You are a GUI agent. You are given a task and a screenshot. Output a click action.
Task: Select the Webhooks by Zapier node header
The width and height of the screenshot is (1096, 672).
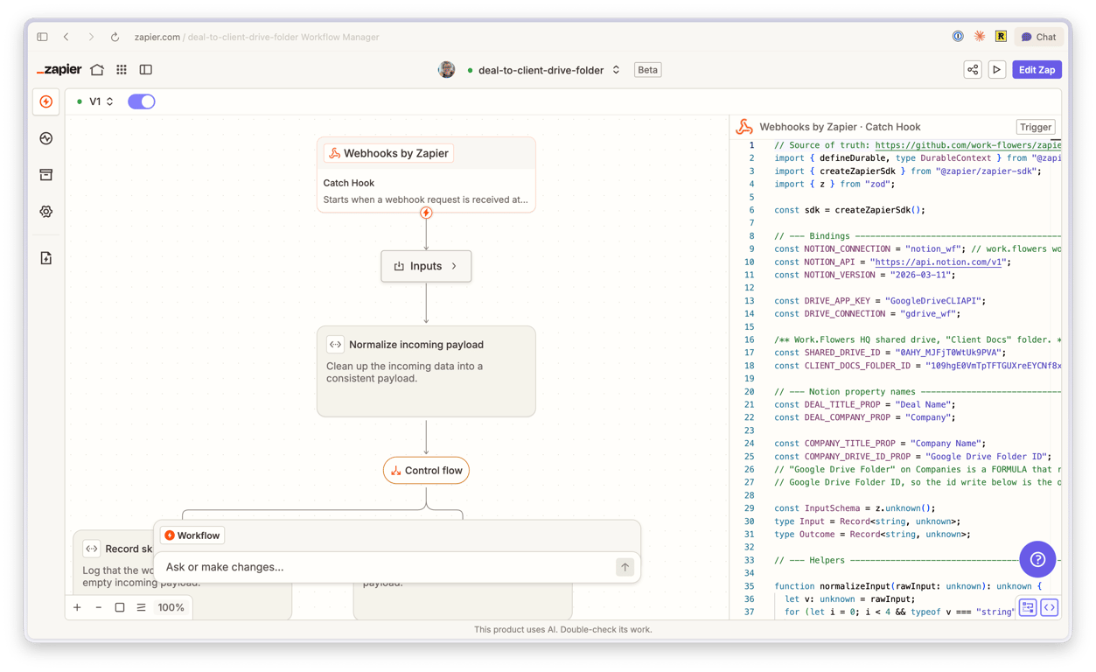[388, 153]
